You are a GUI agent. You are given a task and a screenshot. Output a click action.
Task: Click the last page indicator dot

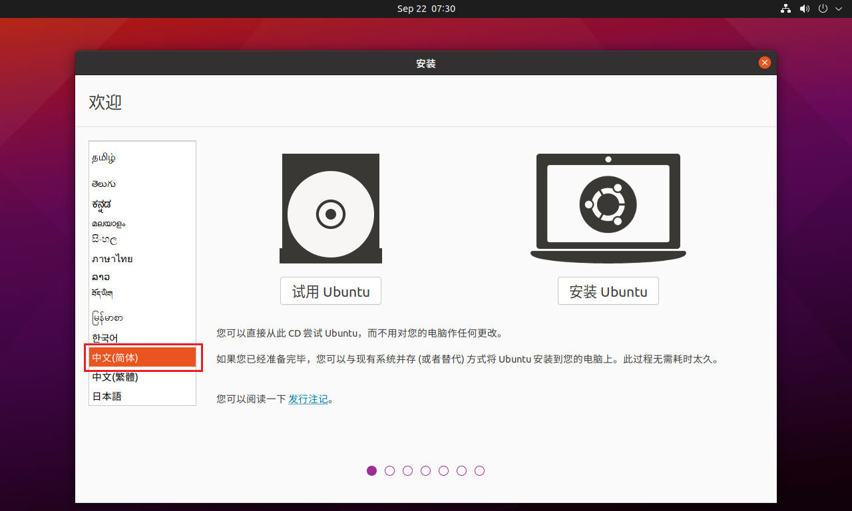479,470
